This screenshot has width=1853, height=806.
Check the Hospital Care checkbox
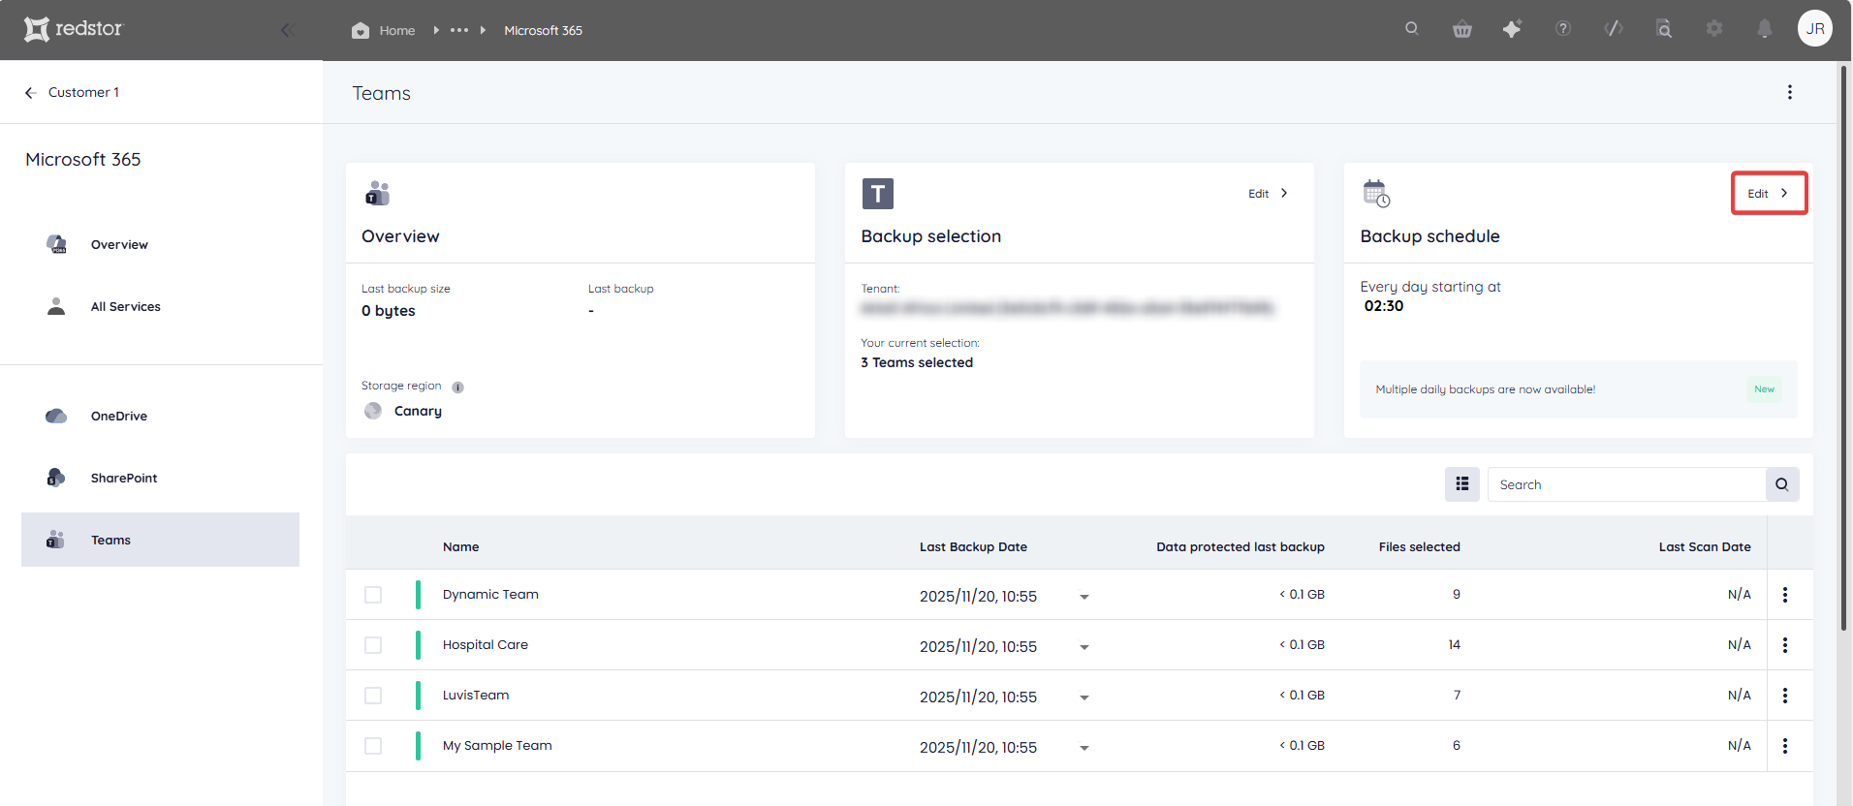(x=373, y=645)
